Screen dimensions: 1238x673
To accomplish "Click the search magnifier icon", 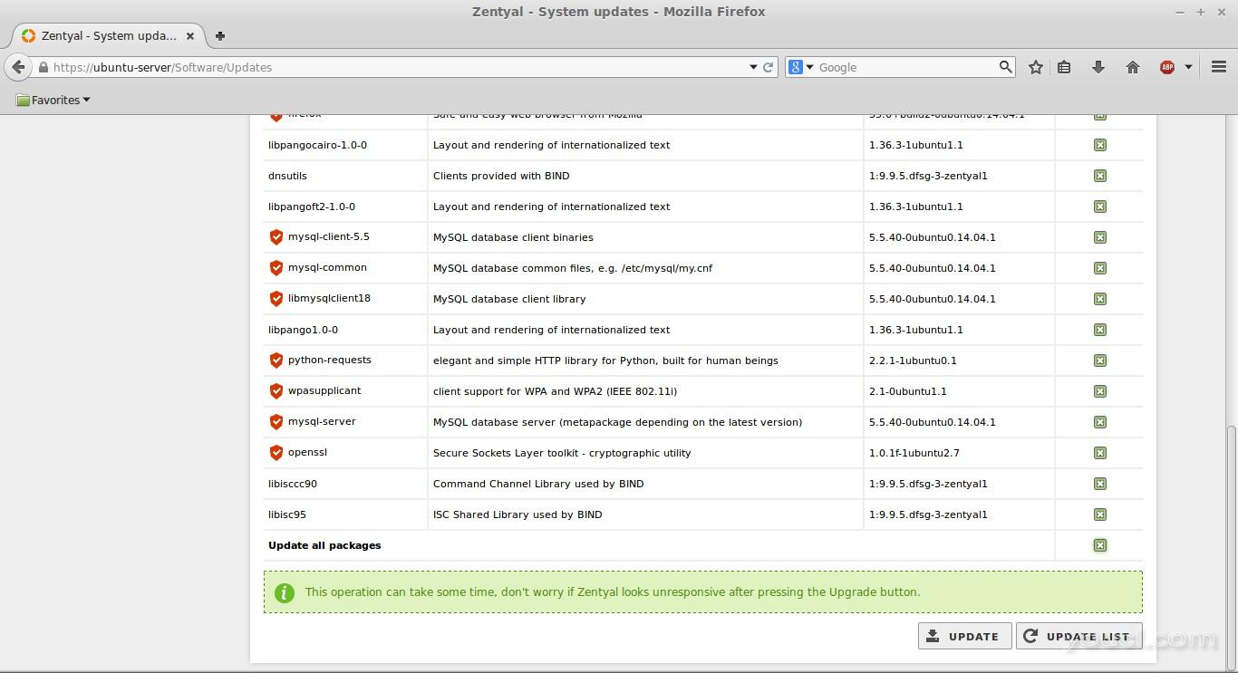I will pos(1005,67).
